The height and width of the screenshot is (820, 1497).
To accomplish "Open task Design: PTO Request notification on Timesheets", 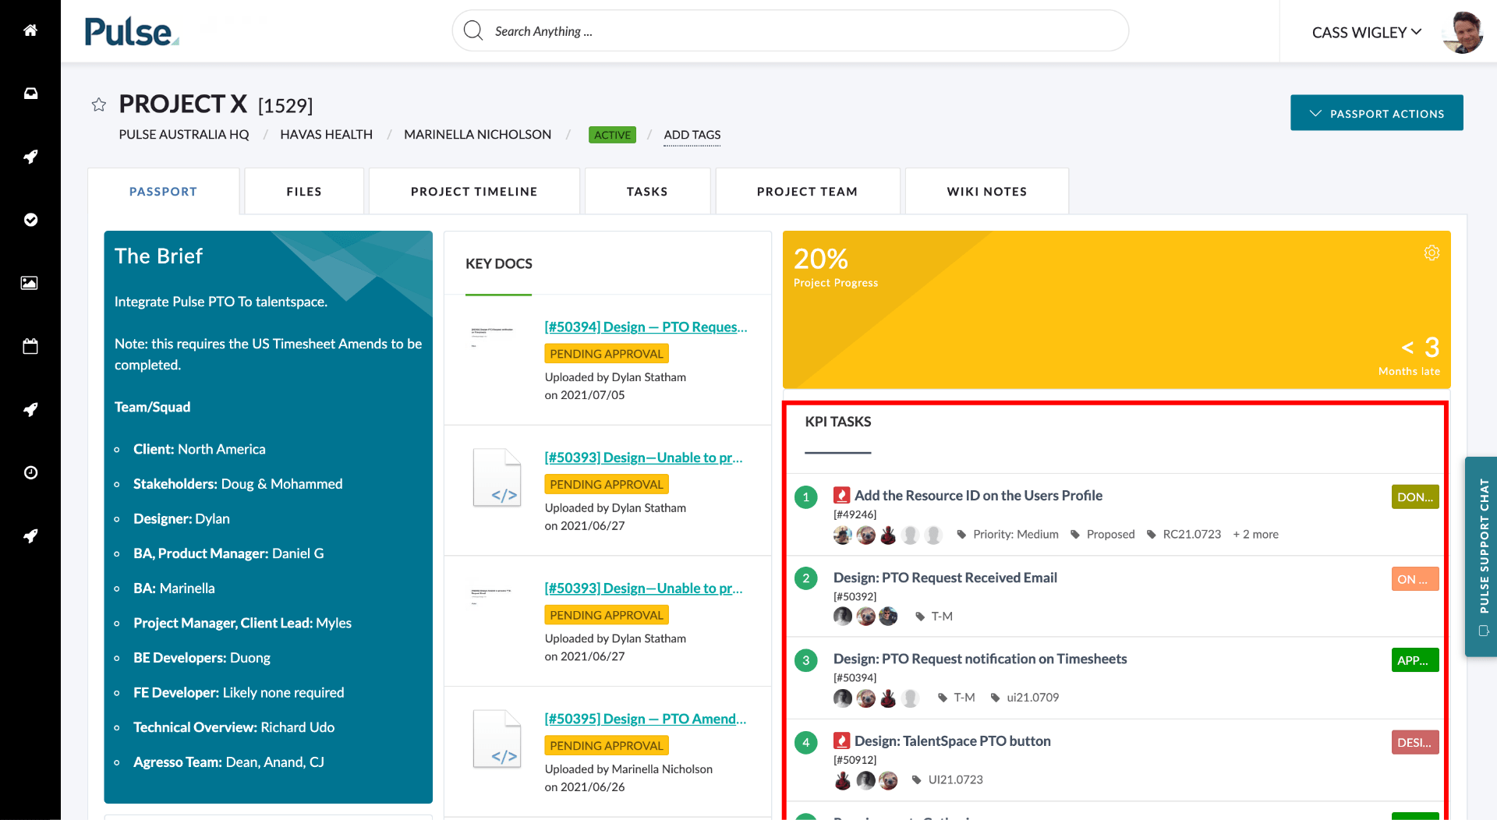I will pyautogui.click(x=980, y=659).
